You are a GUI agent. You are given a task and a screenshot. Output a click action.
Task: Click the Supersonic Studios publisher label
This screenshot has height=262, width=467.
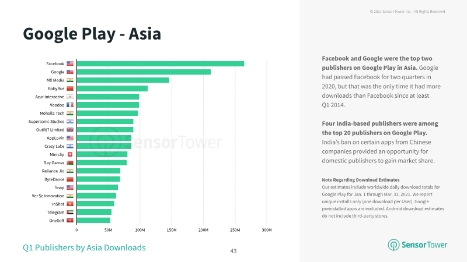tap(46, 122)
